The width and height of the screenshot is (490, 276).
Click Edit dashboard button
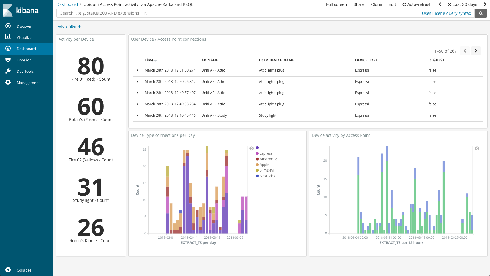392,4
